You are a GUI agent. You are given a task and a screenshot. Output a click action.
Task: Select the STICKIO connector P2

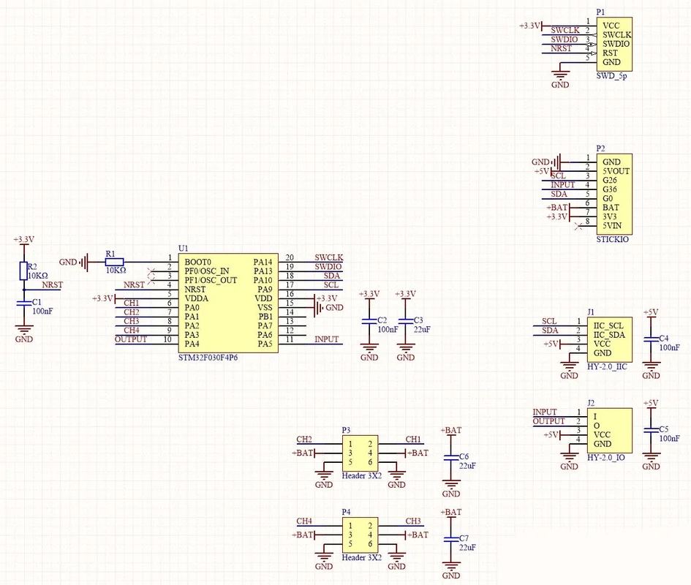coord(614,194)
